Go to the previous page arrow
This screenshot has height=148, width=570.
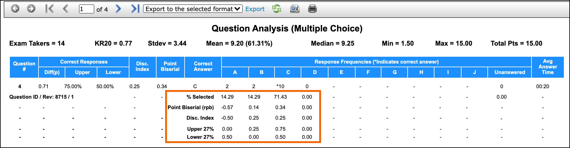point(65,9)
